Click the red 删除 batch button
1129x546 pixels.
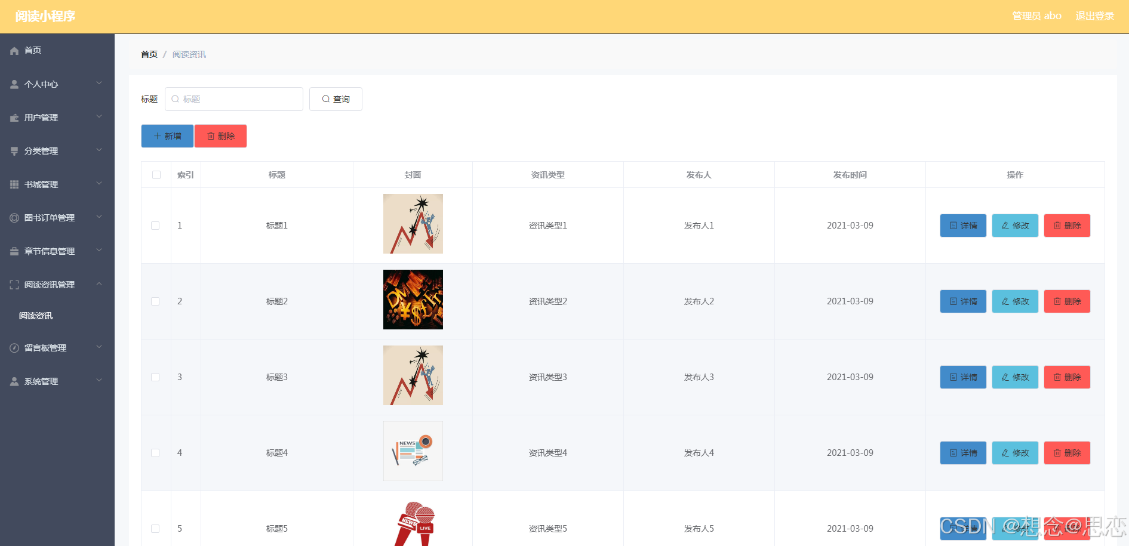click(x=221, y=136)
